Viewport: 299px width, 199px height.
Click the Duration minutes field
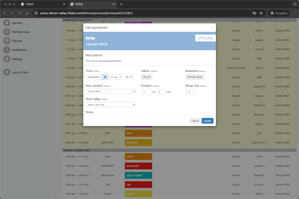[x=161, y=92]
